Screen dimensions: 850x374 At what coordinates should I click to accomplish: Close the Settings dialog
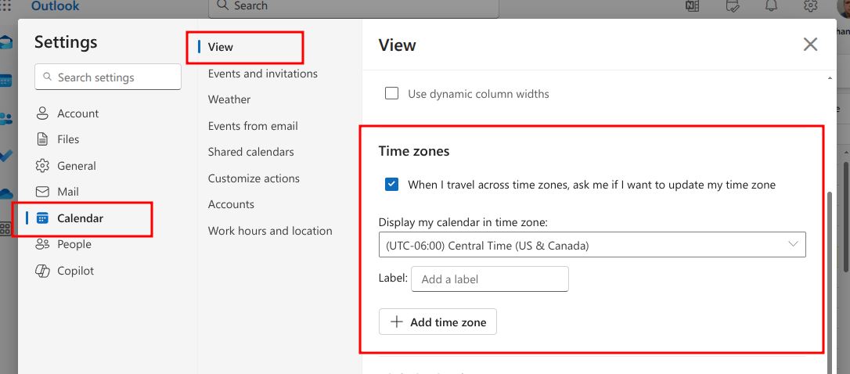810,45
